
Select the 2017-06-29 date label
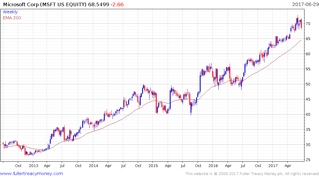click(305, 4)
